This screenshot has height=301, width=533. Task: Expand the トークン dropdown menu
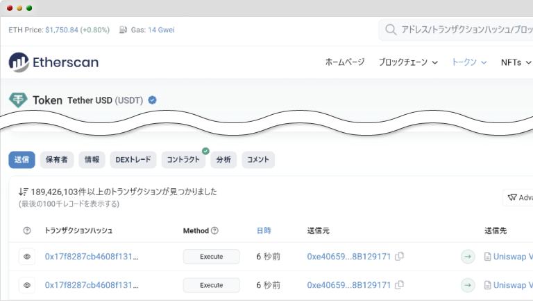click(469, 62)
